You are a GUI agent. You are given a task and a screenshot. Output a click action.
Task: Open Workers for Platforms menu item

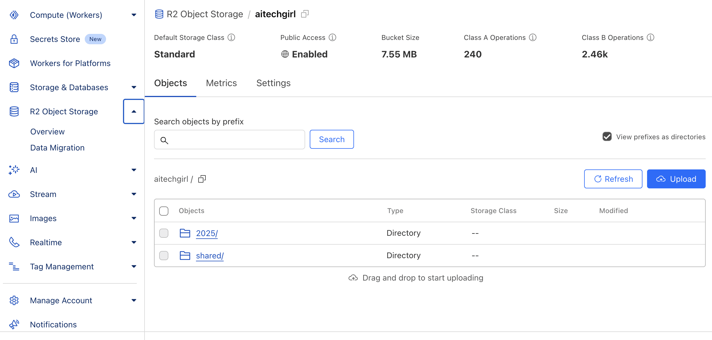70,63
